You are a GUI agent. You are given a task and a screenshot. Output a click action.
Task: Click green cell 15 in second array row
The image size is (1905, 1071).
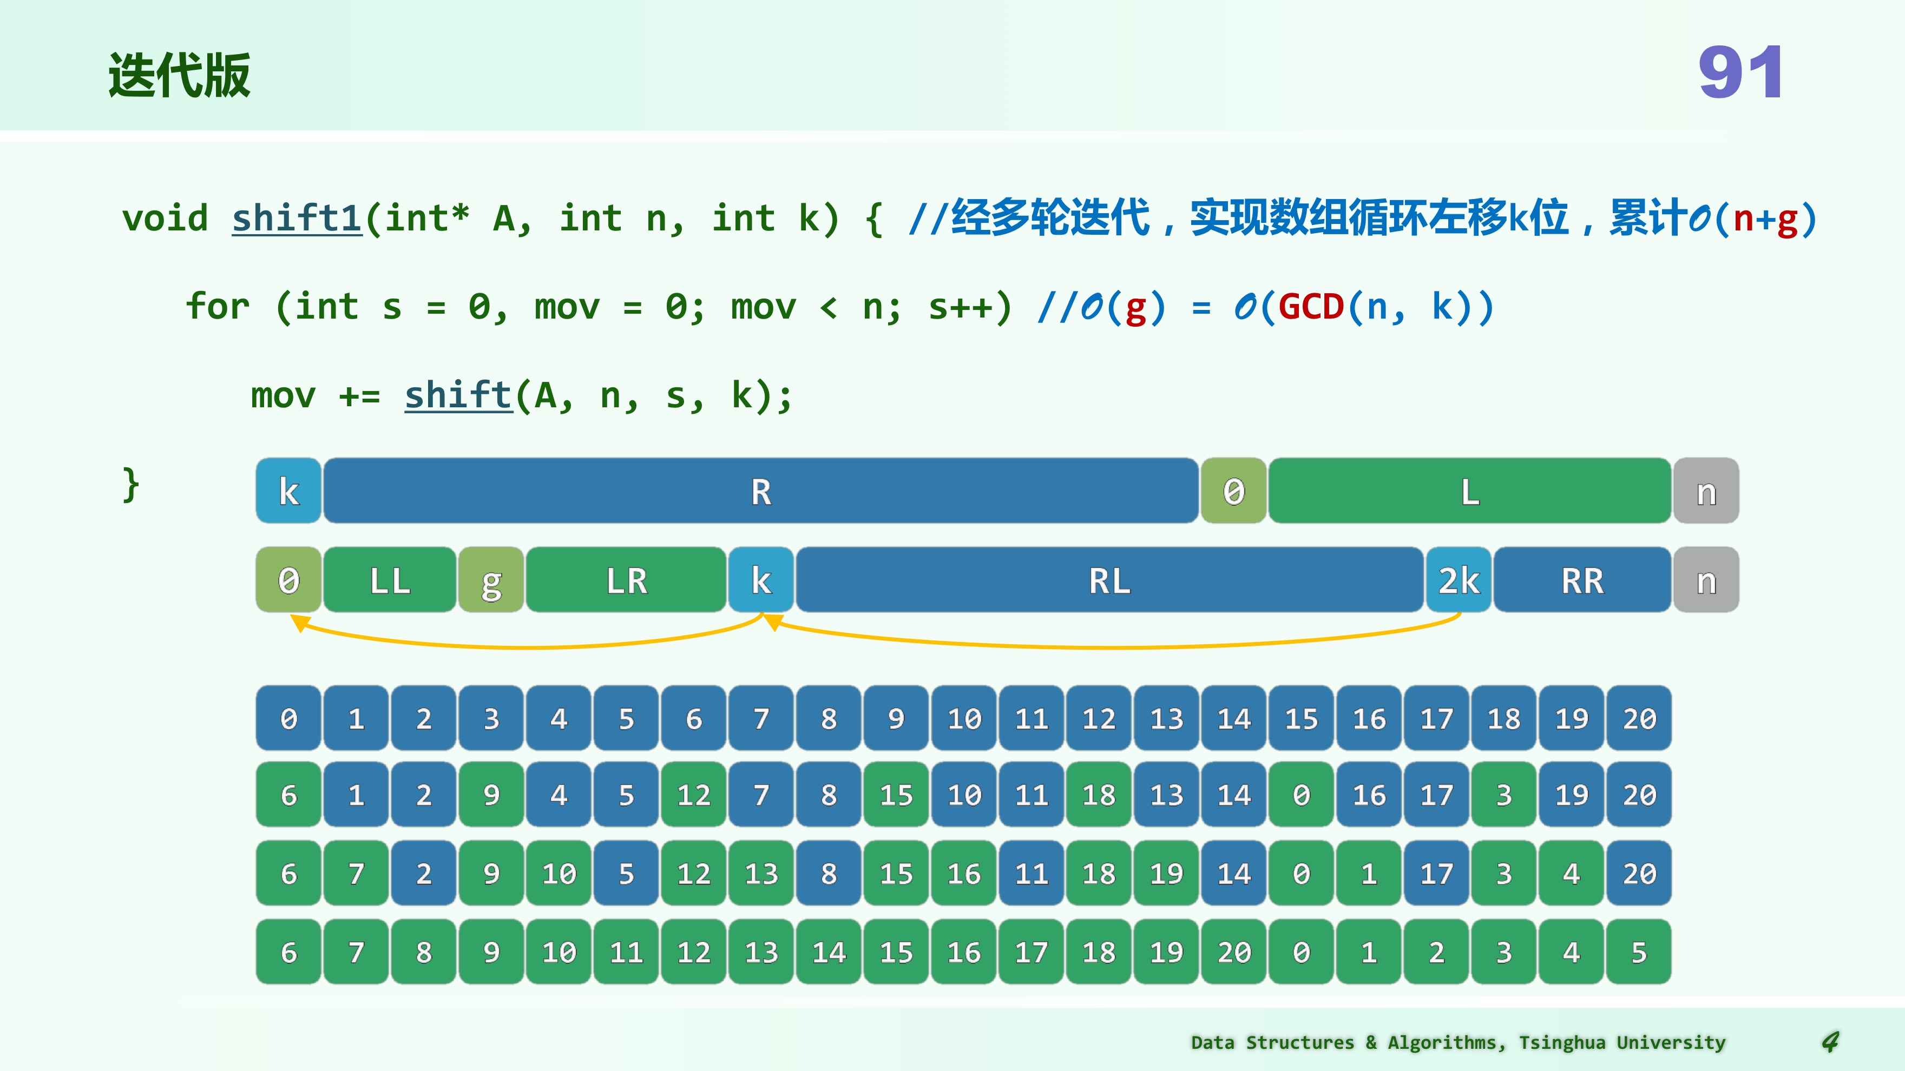[896, 795]
